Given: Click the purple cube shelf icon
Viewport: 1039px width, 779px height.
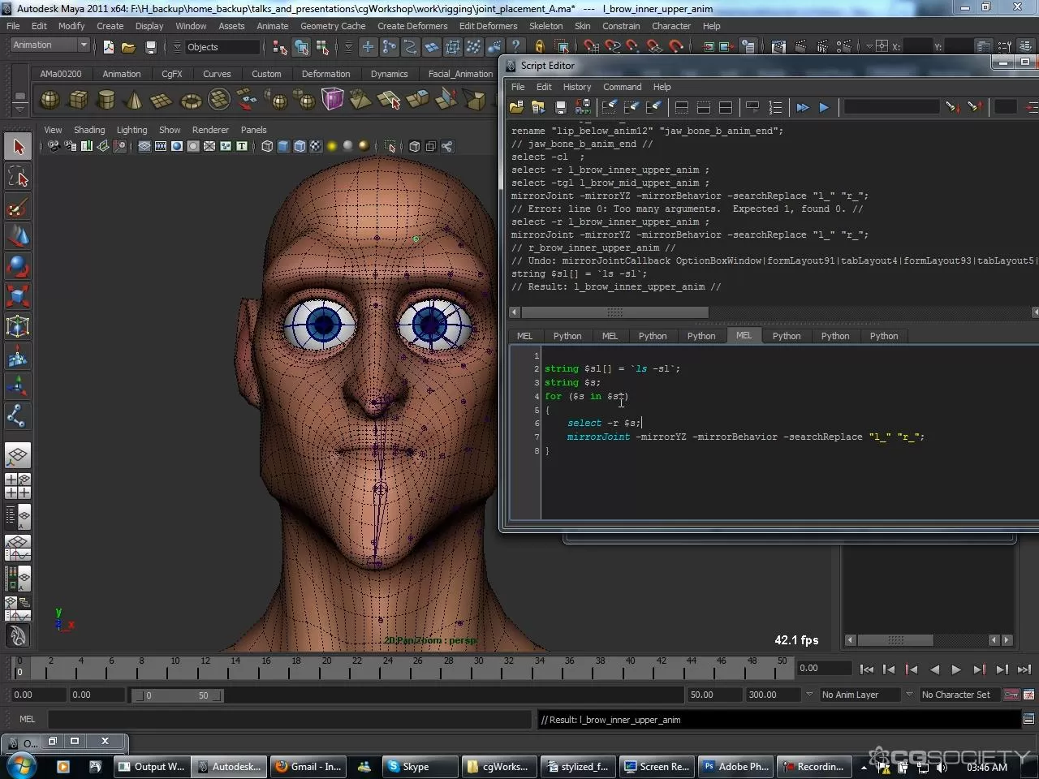Looking at the screenshot, I should tap(333, 100).
